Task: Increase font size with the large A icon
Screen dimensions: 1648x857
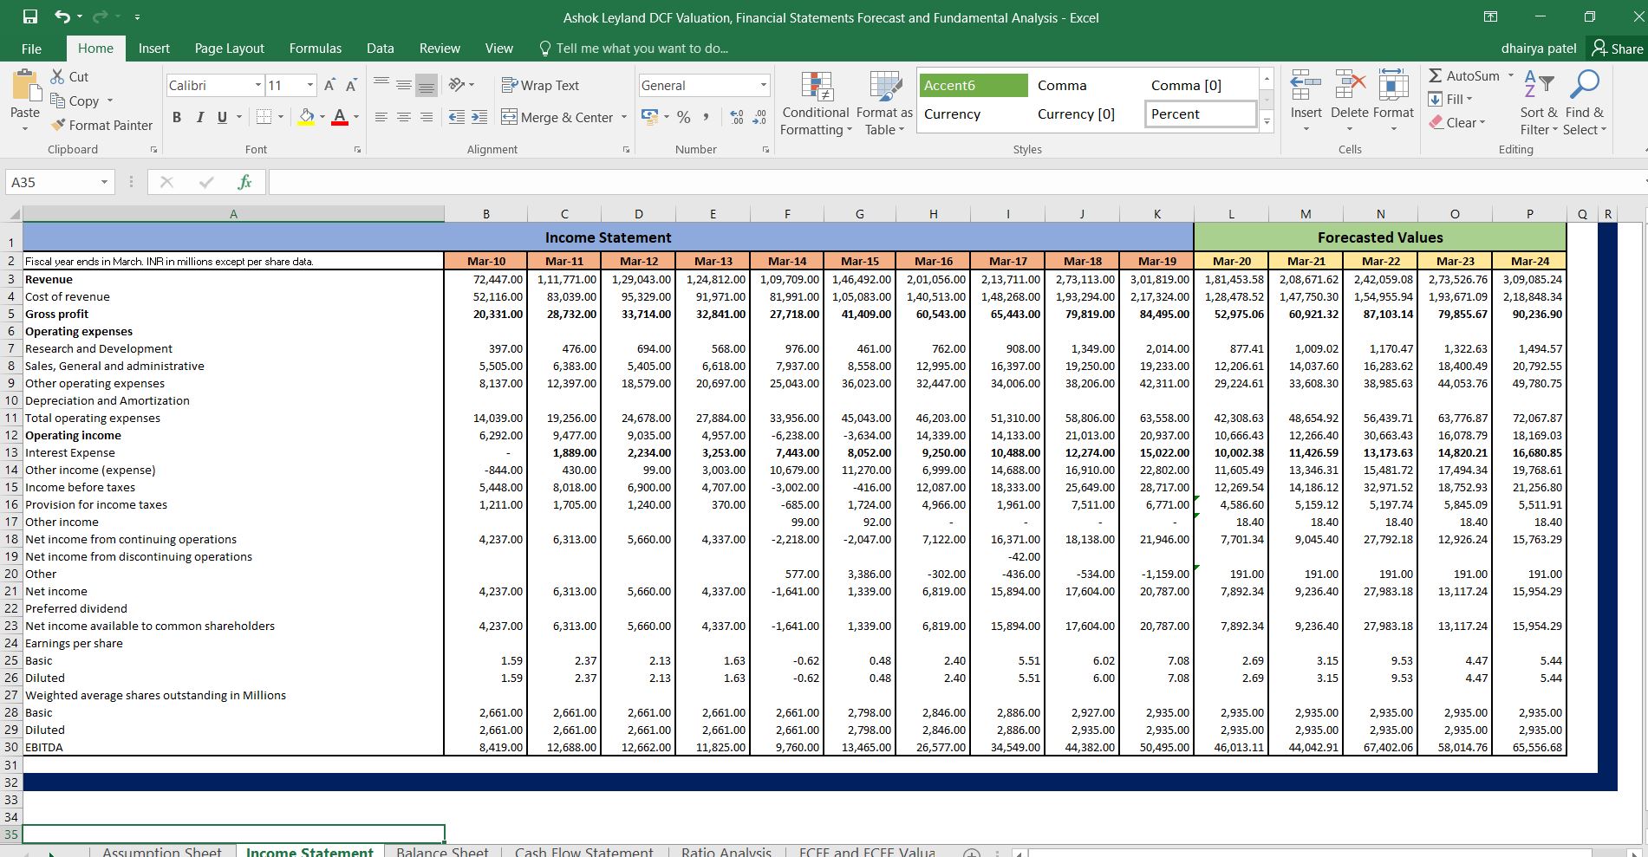Action: (x=330, y=85)
